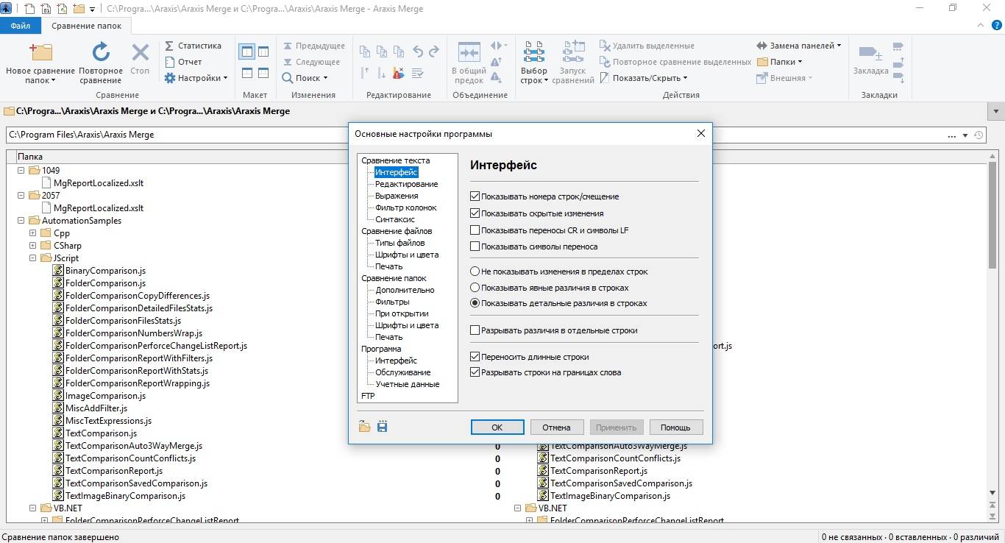
Task: Click the Стоп X icon in ribbon
Action: (140, 53)
